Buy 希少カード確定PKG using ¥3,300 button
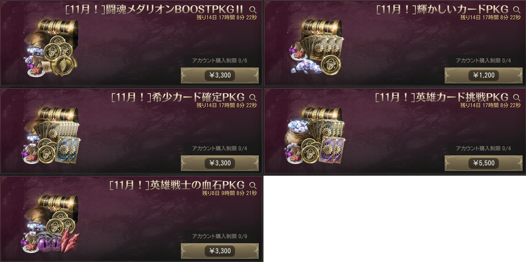Image resolution: width=526 pixels, height=262 pixels. tap(220, 163)
